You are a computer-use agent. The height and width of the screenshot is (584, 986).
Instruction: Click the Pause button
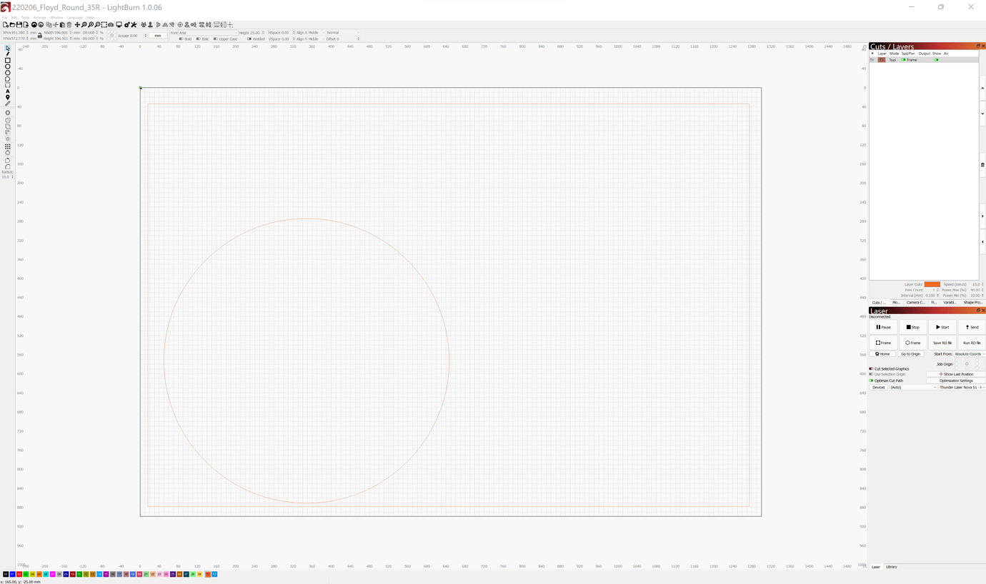click(x=883, y=327)
